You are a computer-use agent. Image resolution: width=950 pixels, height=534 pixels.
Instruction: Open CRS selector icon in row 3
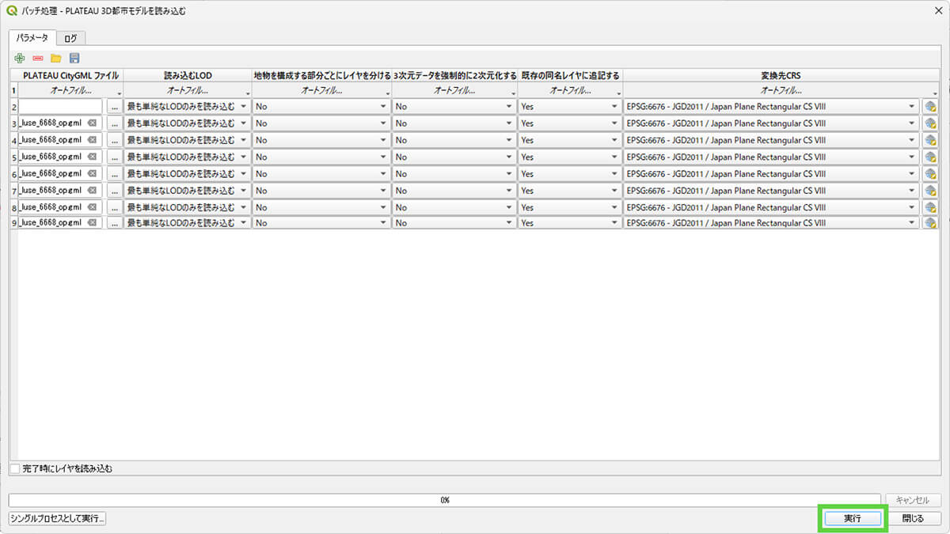click(x=930, y=123)
